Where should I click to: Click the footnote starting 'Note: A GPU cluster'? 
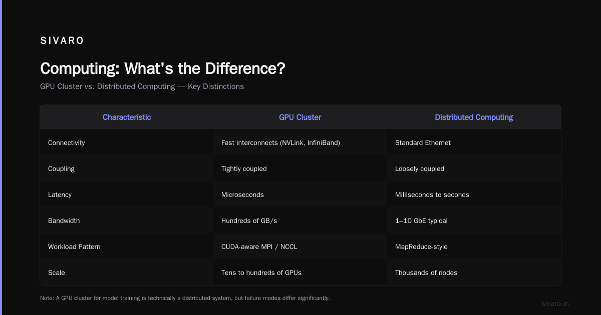tap(185, 298)
